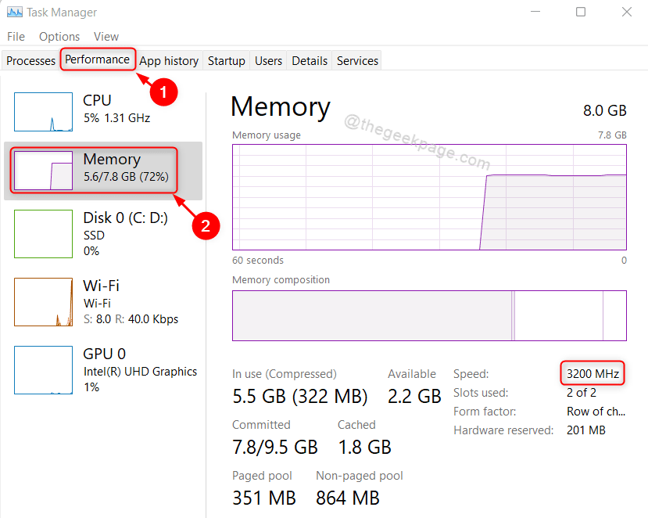Select the CPU graph icon in the sidebar
Image resolution: width=648 pixels, height=518 pixels.
[x=43, y=112]
